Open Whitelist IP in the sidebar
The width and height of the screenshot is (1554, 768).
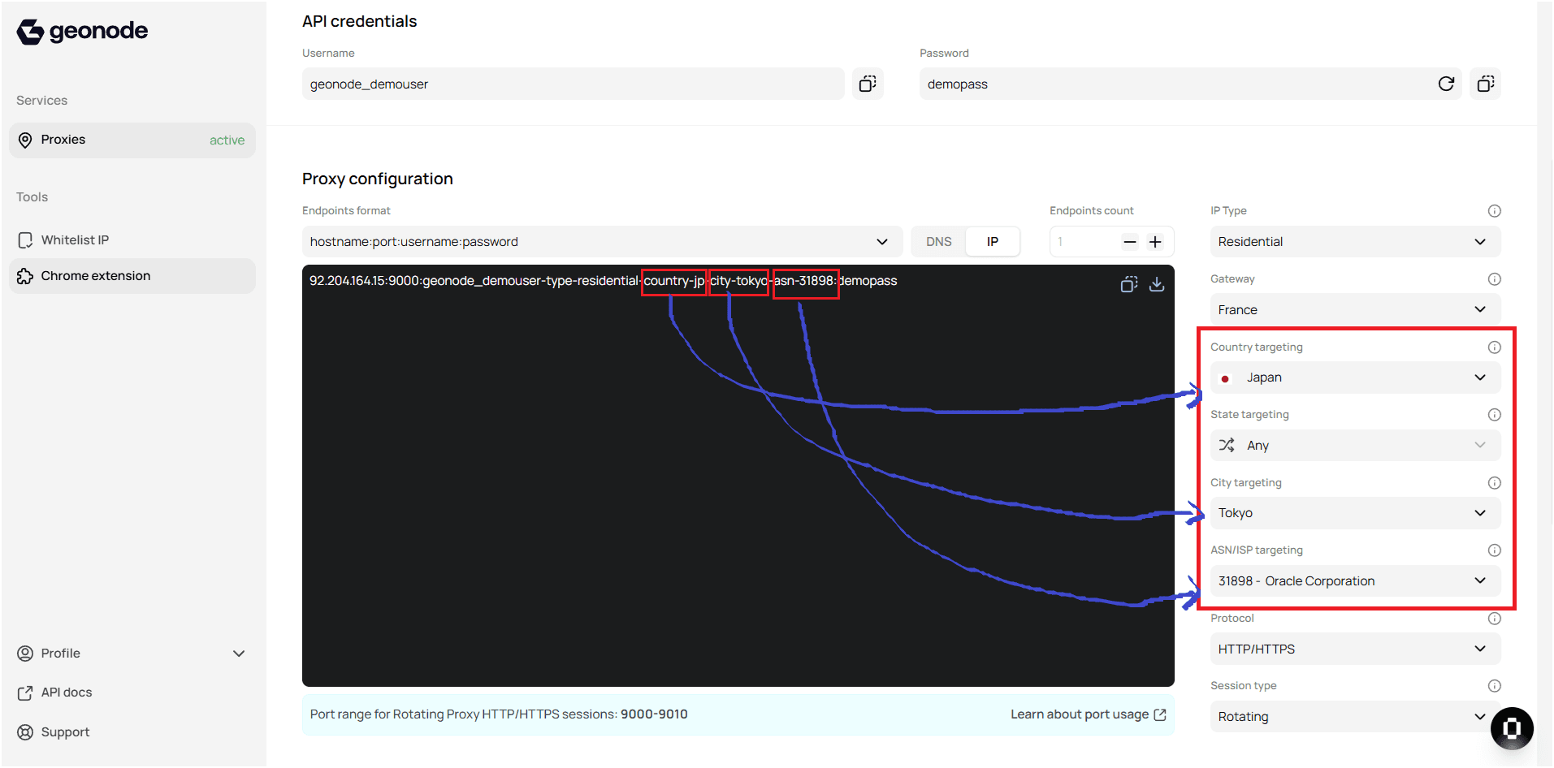pyautogui.click(x=75, y=240)
